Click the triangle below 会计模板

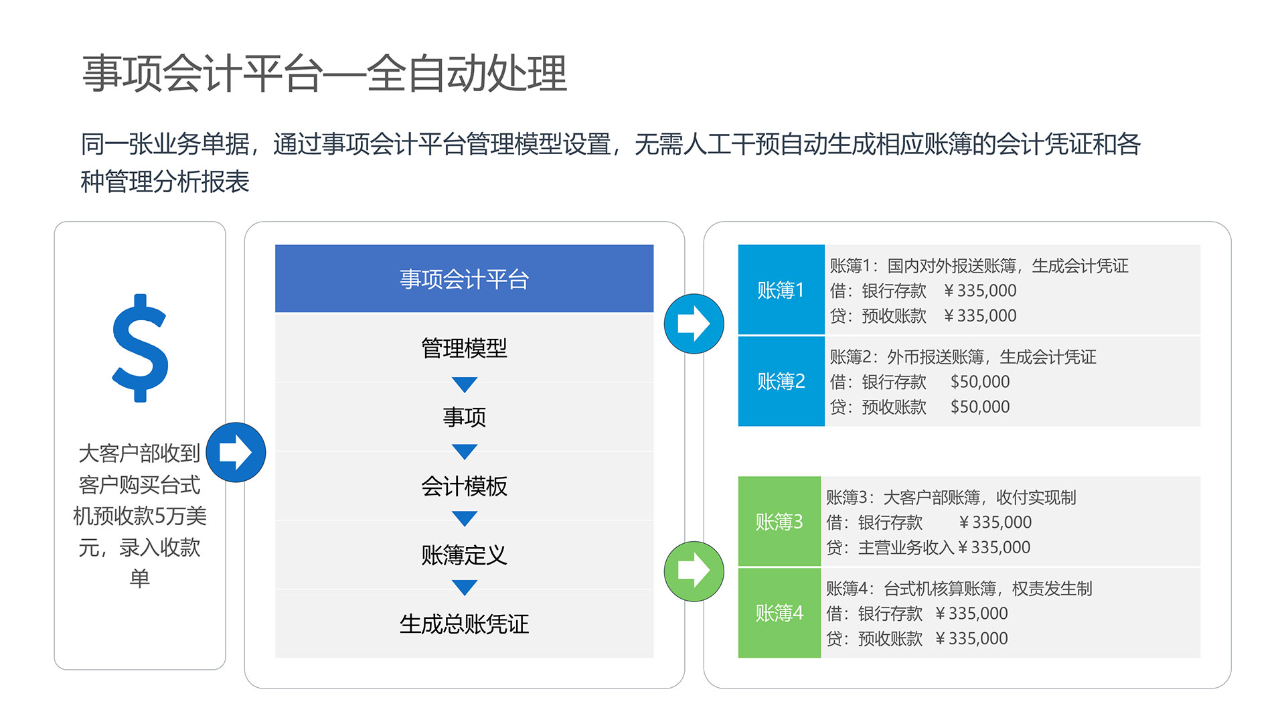click(x=464, y=518)
